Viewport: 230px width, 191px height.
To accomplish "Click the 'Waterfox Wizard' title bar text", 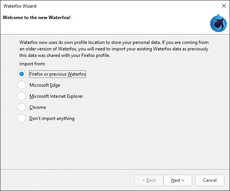I will pyautogui.click(x=20, y=6).
